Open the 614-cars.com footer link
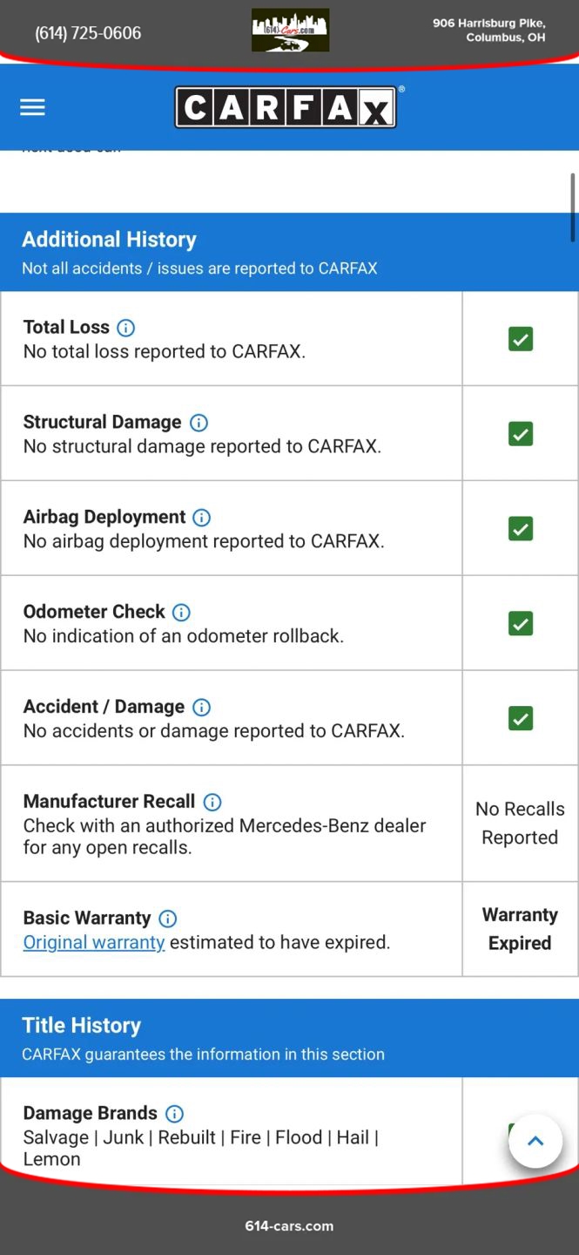The height and width of the screenshot is (1255, 579). click(x=289, y=1225)
